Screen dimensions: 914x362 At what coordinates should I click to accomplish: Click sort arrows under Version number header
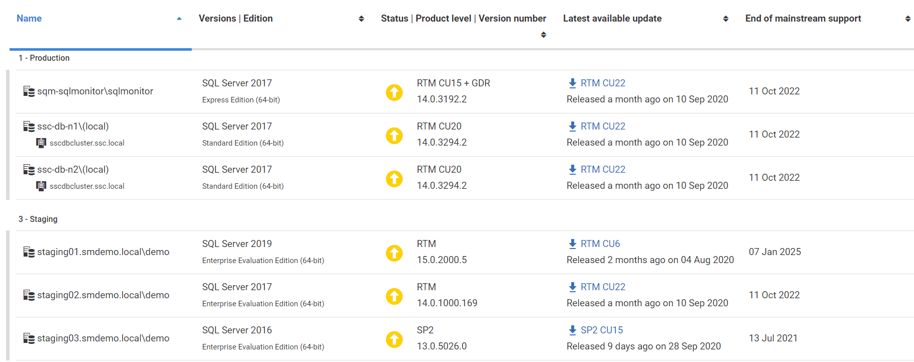544,35
